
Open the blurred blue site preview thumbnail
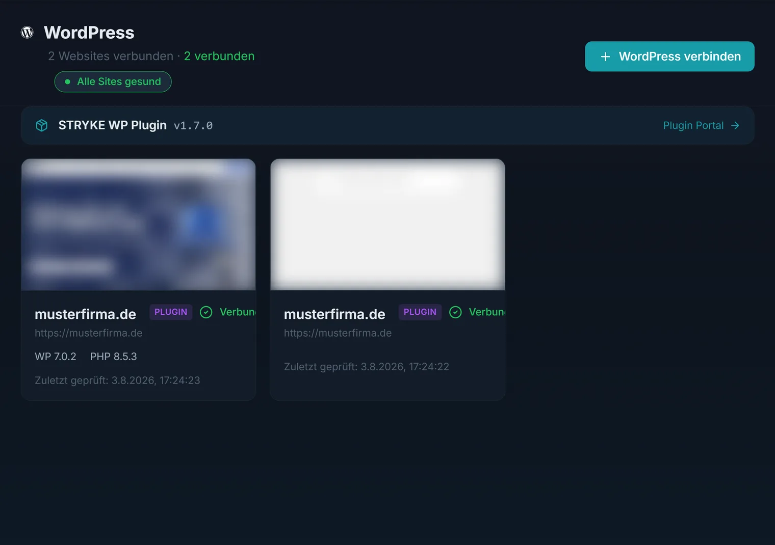(x=138, y=225)
